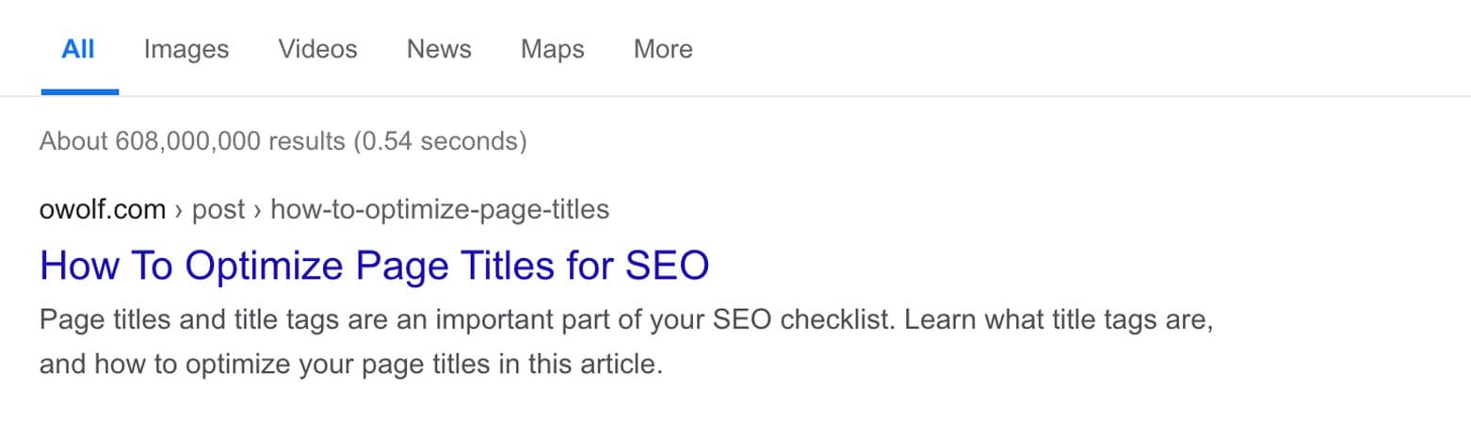Switch to the News tab
Image resolution: width=1471 pixels, height=422 pixels.
tap(439, 49)
